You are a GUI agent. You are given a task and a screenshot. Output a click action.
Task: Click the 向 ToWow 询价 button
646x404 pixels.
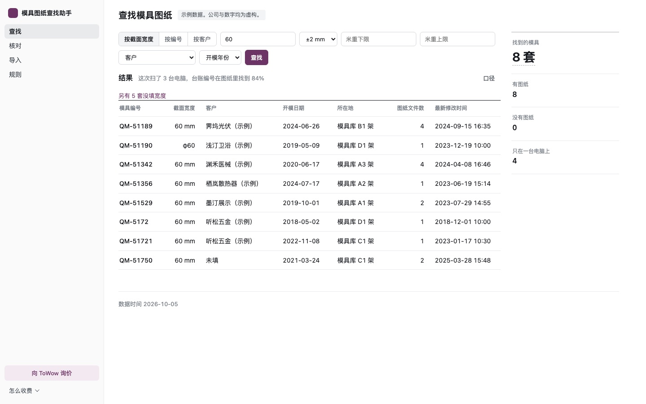click(x=52, y=373)
